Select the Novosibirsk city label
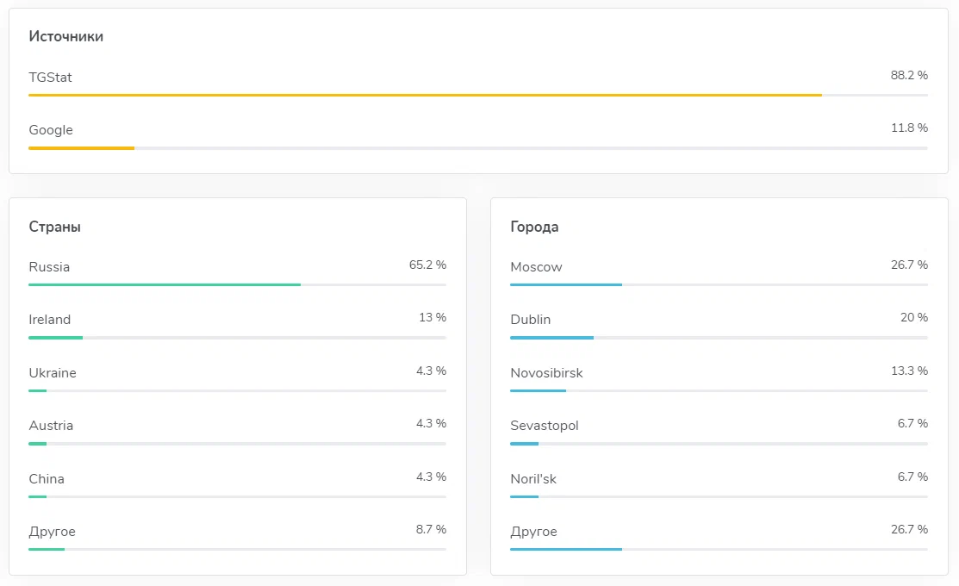The width and height of the screenshot is (959, 586). click(x=547, y=372)
